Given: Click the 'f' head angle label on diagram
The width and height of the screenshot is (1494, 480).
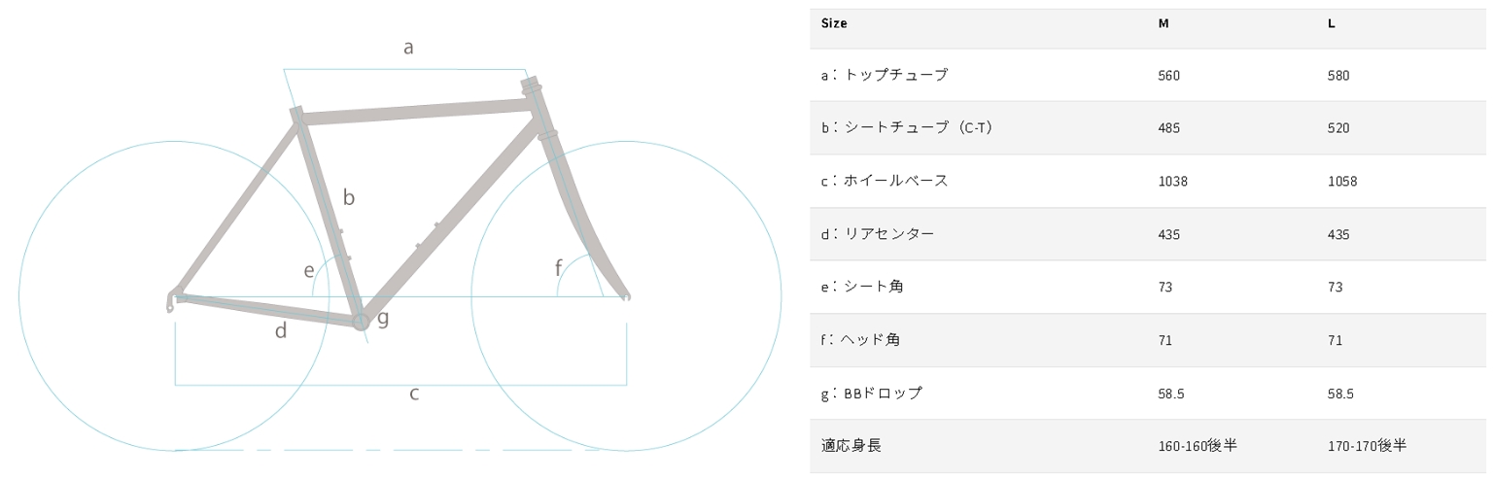Looking at the screenshot, I should [x=558, y=267].
